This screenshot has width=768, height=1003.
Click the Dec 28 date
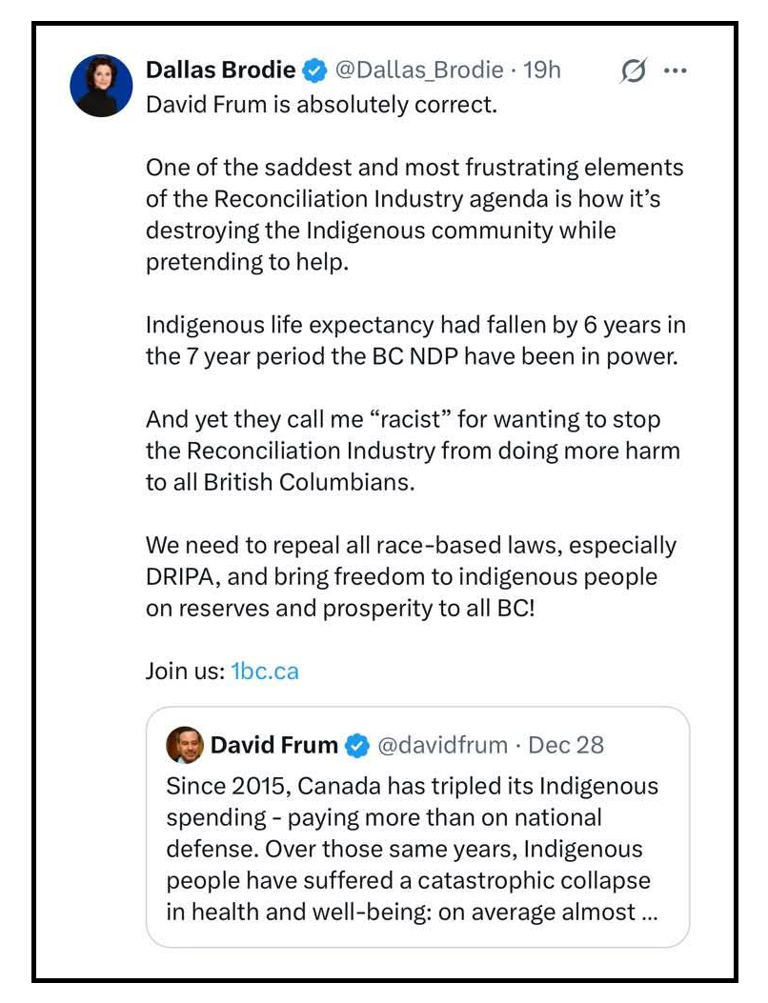click(x=566, y=745)
